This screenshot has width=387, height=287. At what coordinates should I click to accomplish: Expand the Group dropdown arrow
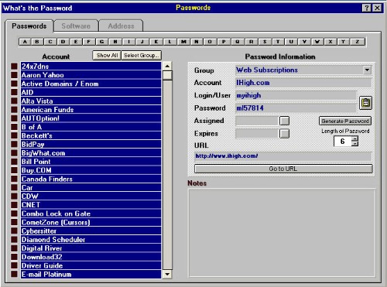pos(367,70)
